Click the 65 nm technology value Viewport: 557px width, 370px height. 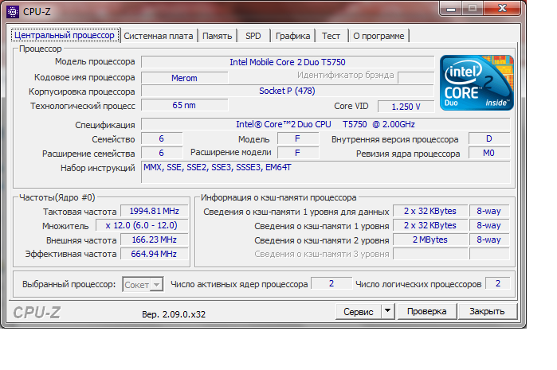coord(184,105)
